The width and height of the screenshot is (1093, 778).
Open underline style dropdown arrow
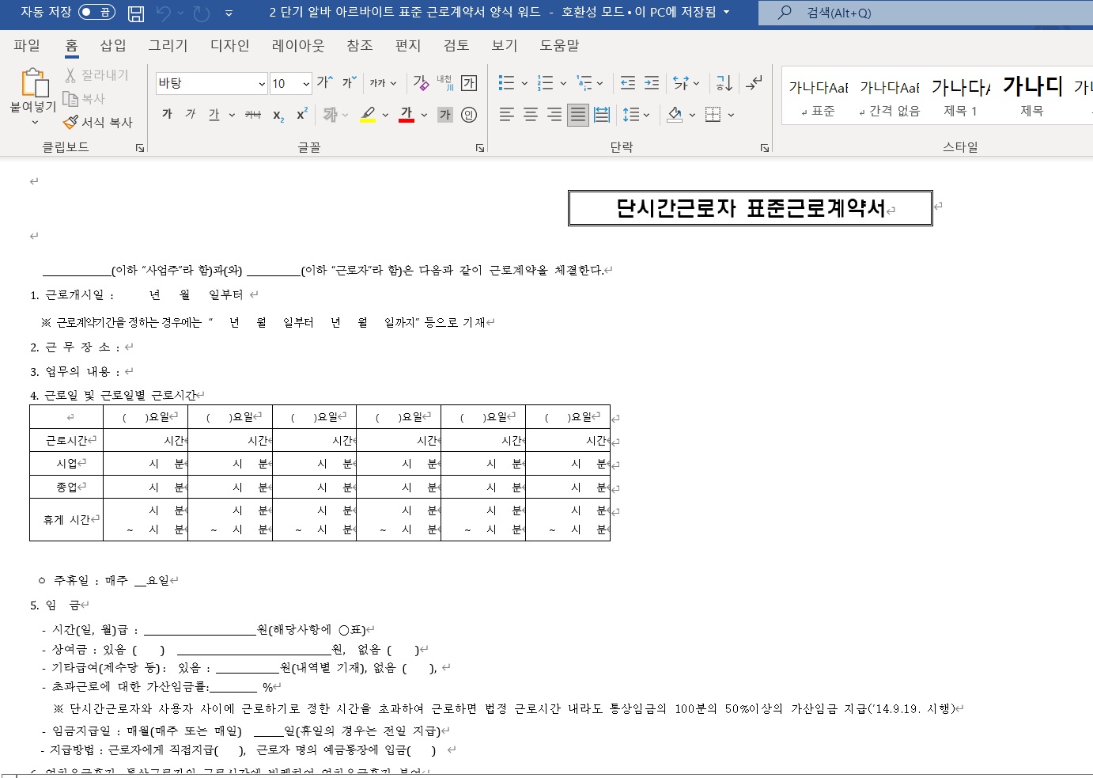coord(232,115)
